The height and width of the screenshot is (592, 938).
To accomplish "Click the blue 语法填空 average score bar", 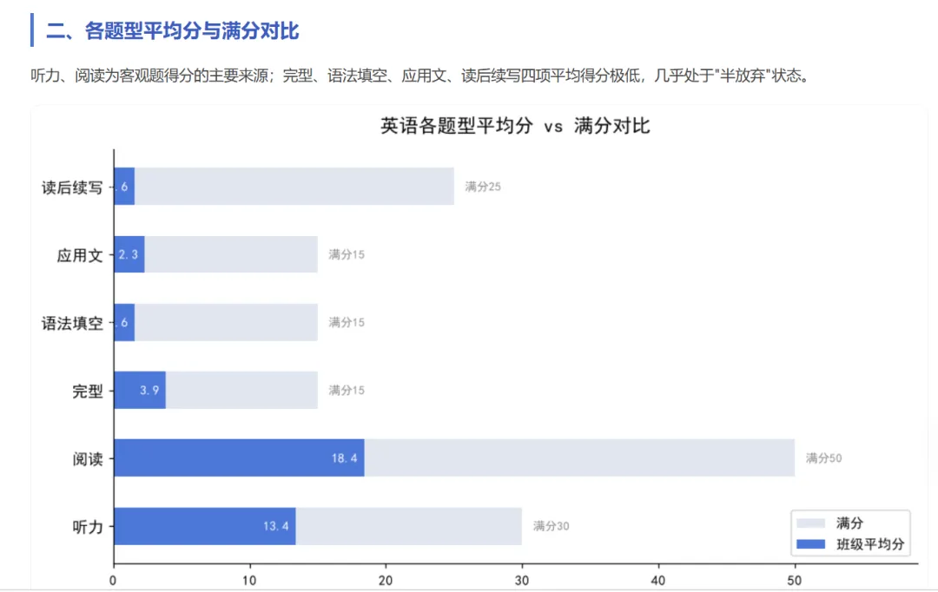I will (124, 322).
